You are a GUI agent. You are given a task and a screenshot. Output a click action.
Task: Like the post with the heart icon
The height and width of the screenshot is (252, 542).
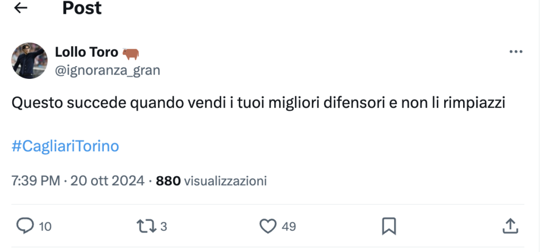(268, 227)
